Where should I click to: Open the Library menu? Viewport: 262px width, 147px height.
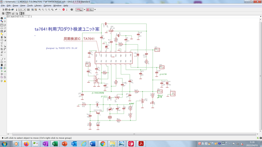(38, 5)
